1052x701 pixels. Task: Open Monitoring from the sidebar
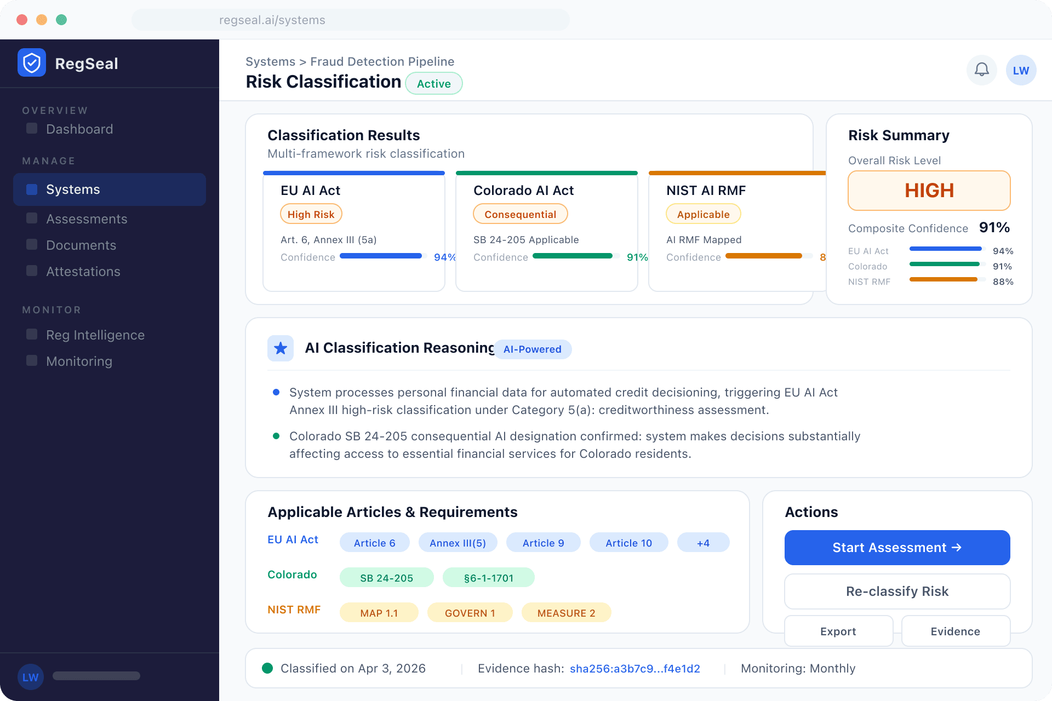79,361
